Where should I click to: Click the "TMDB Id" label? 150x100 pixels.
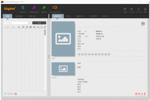pyautogui.click(x=99, y=34)
